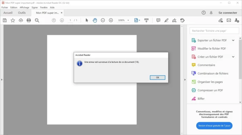Image resolution: width=242 pixels, height=135 pixels.
Task: Expand Exporter un fichier PDF chevron
Action: point(233,40)
